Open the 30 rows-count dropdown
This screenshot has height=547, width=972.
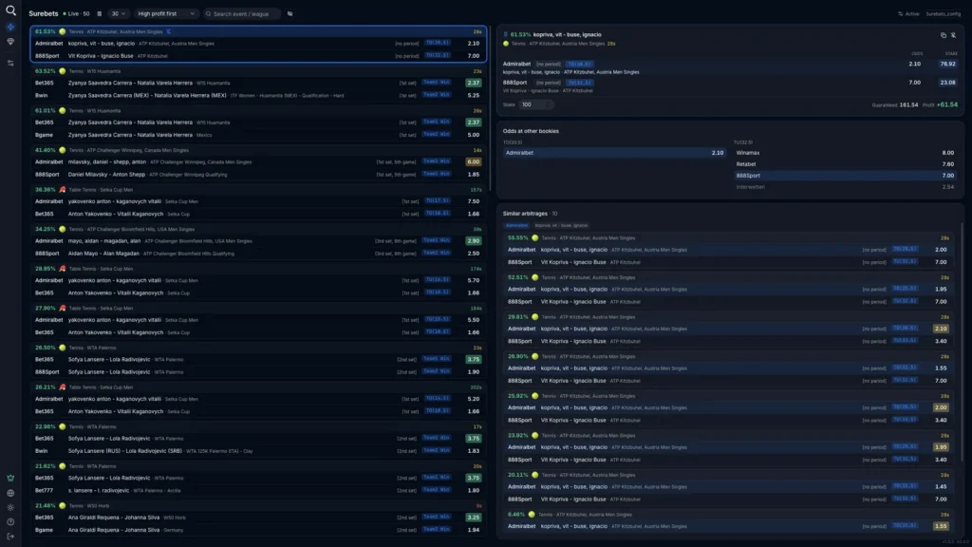[x=118, y=13]
